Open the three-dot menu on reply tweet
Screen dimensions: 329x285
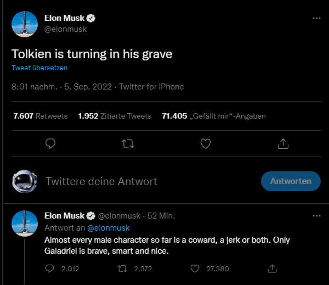(316, 216)
